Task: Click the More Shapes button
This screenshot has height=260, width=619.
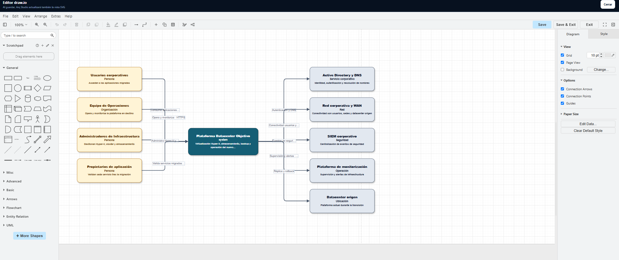Action: (29, 236)
